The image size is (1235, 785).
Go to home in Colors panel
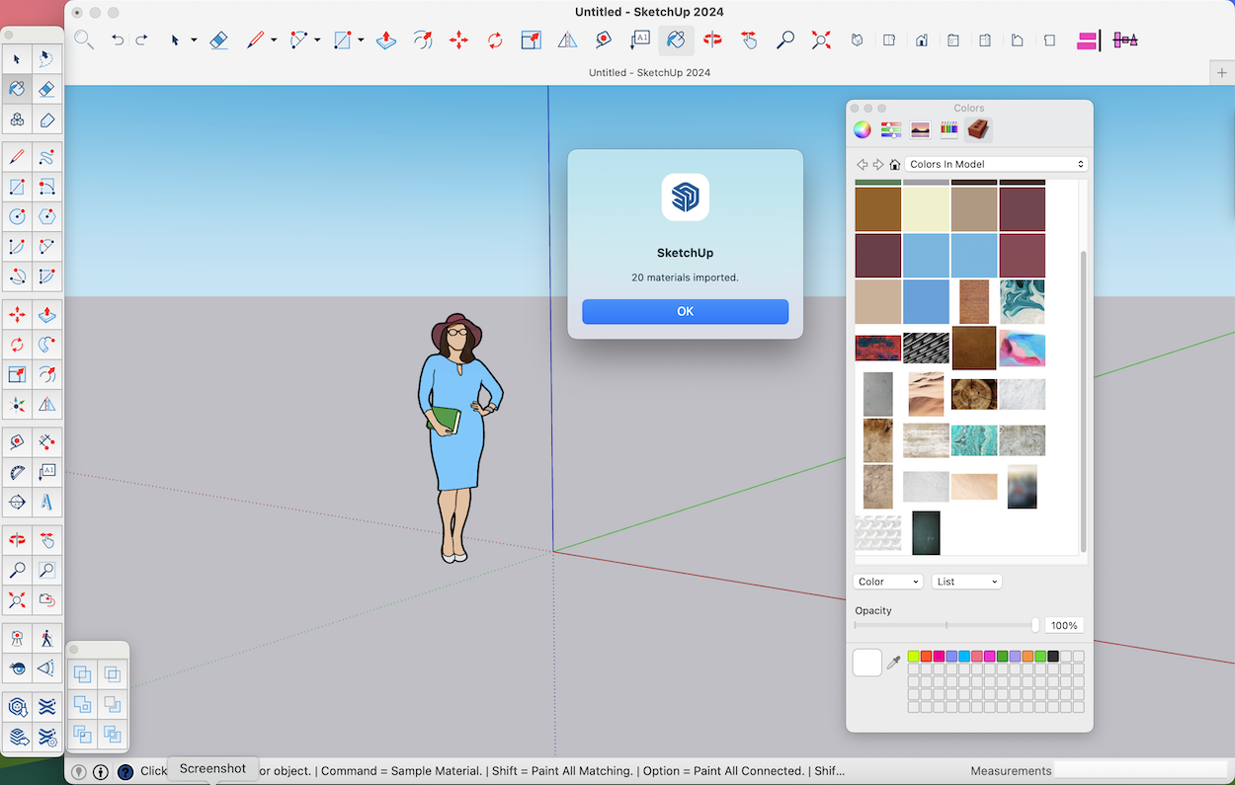click(894, 165)
